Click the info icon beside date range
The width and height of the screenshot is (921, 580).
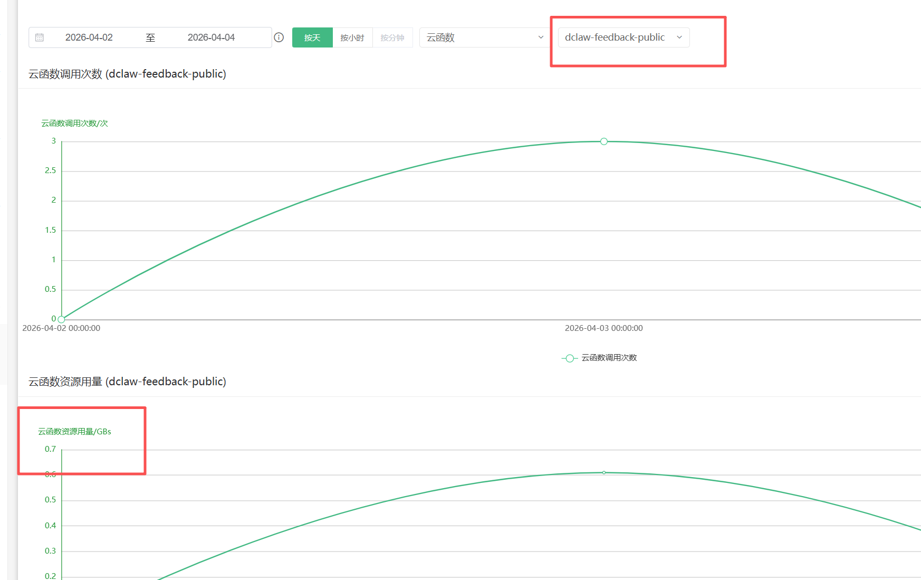click(x=279, y=37)
